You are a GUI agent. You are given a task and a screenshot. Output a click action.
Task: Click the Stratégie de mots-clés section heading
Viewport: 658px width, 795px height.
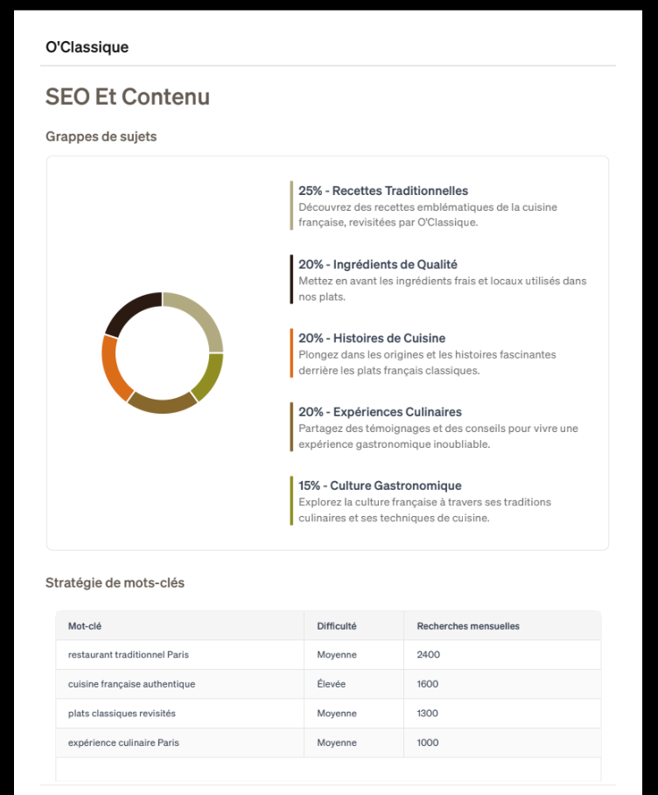[115, 582]
